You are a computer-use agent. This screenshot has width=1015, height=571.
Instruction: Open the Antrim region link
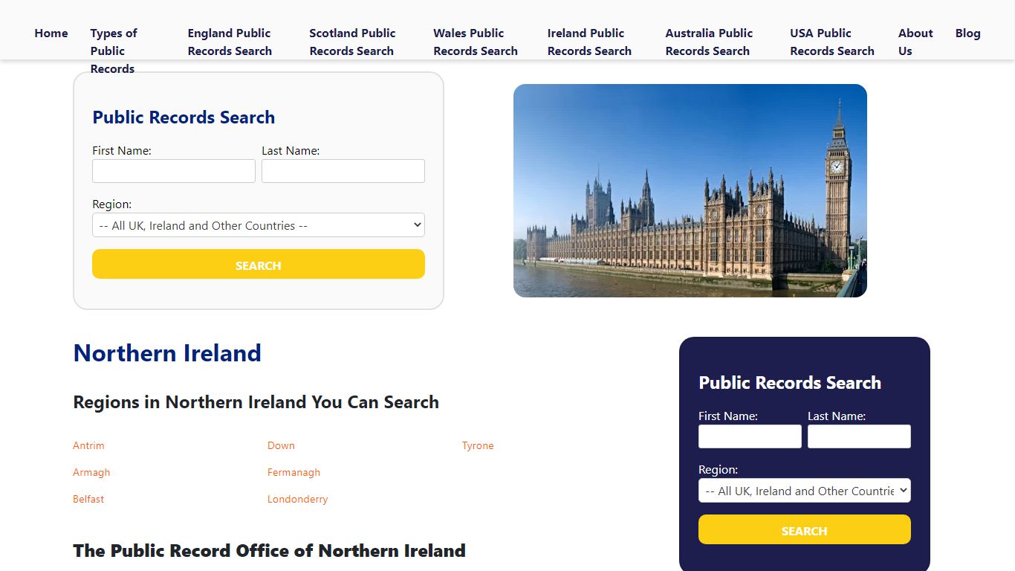[x=88, y=445]
